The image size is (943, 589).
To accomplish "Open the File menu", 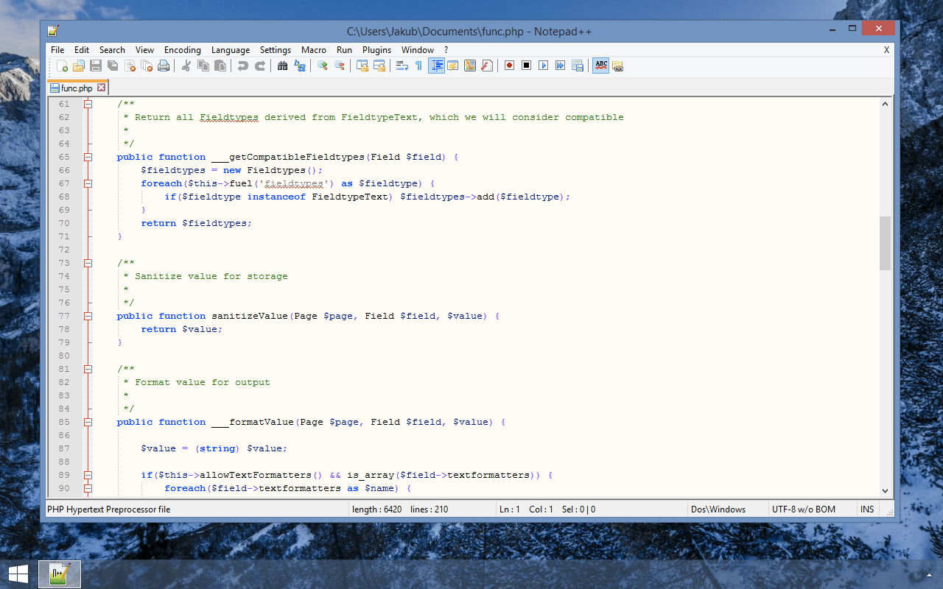I will pos(57,50).
